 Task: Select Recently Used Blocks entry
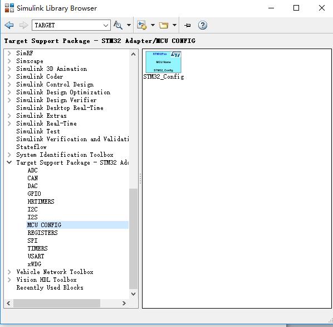point(50,287)
